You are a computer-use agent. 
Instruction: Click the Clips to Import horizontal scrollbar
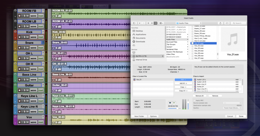coord(216,92)
